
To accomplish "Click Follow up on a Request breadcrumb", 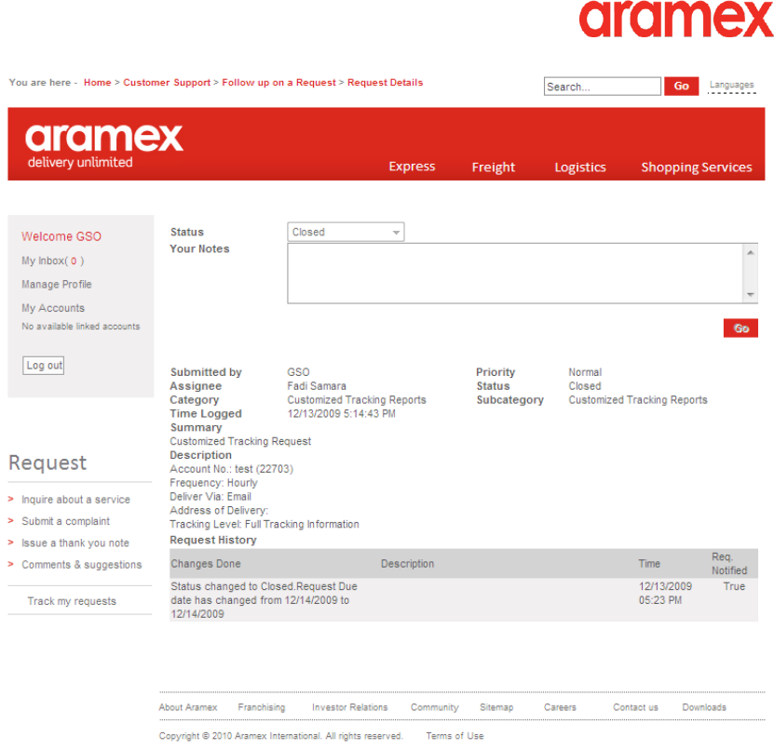I will click(x=278, y=82).
